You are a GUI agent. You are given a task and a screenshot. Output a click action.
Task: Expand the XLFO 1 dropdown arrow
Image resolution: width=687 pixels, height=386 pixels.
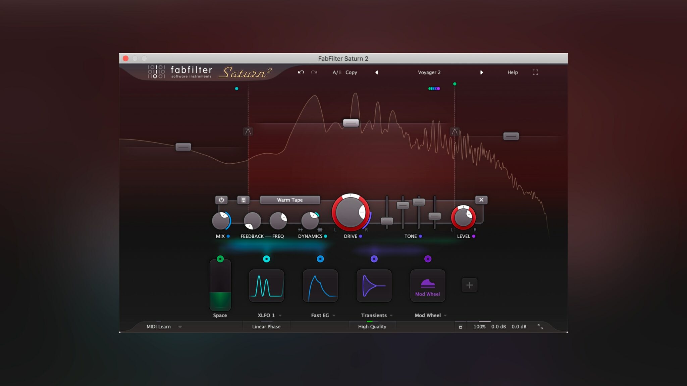[x=280, y=316]
